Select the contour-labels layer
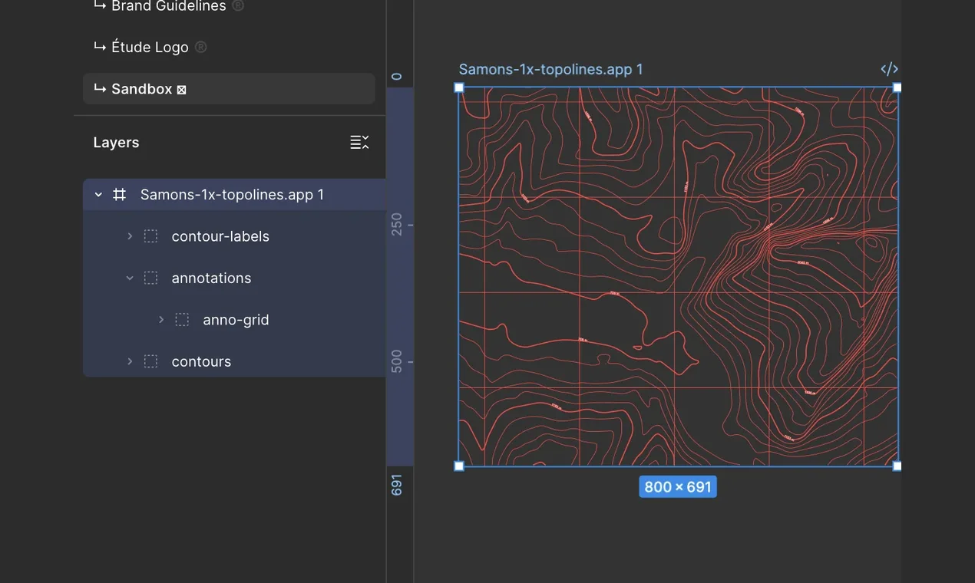 (x=220, y=236)
